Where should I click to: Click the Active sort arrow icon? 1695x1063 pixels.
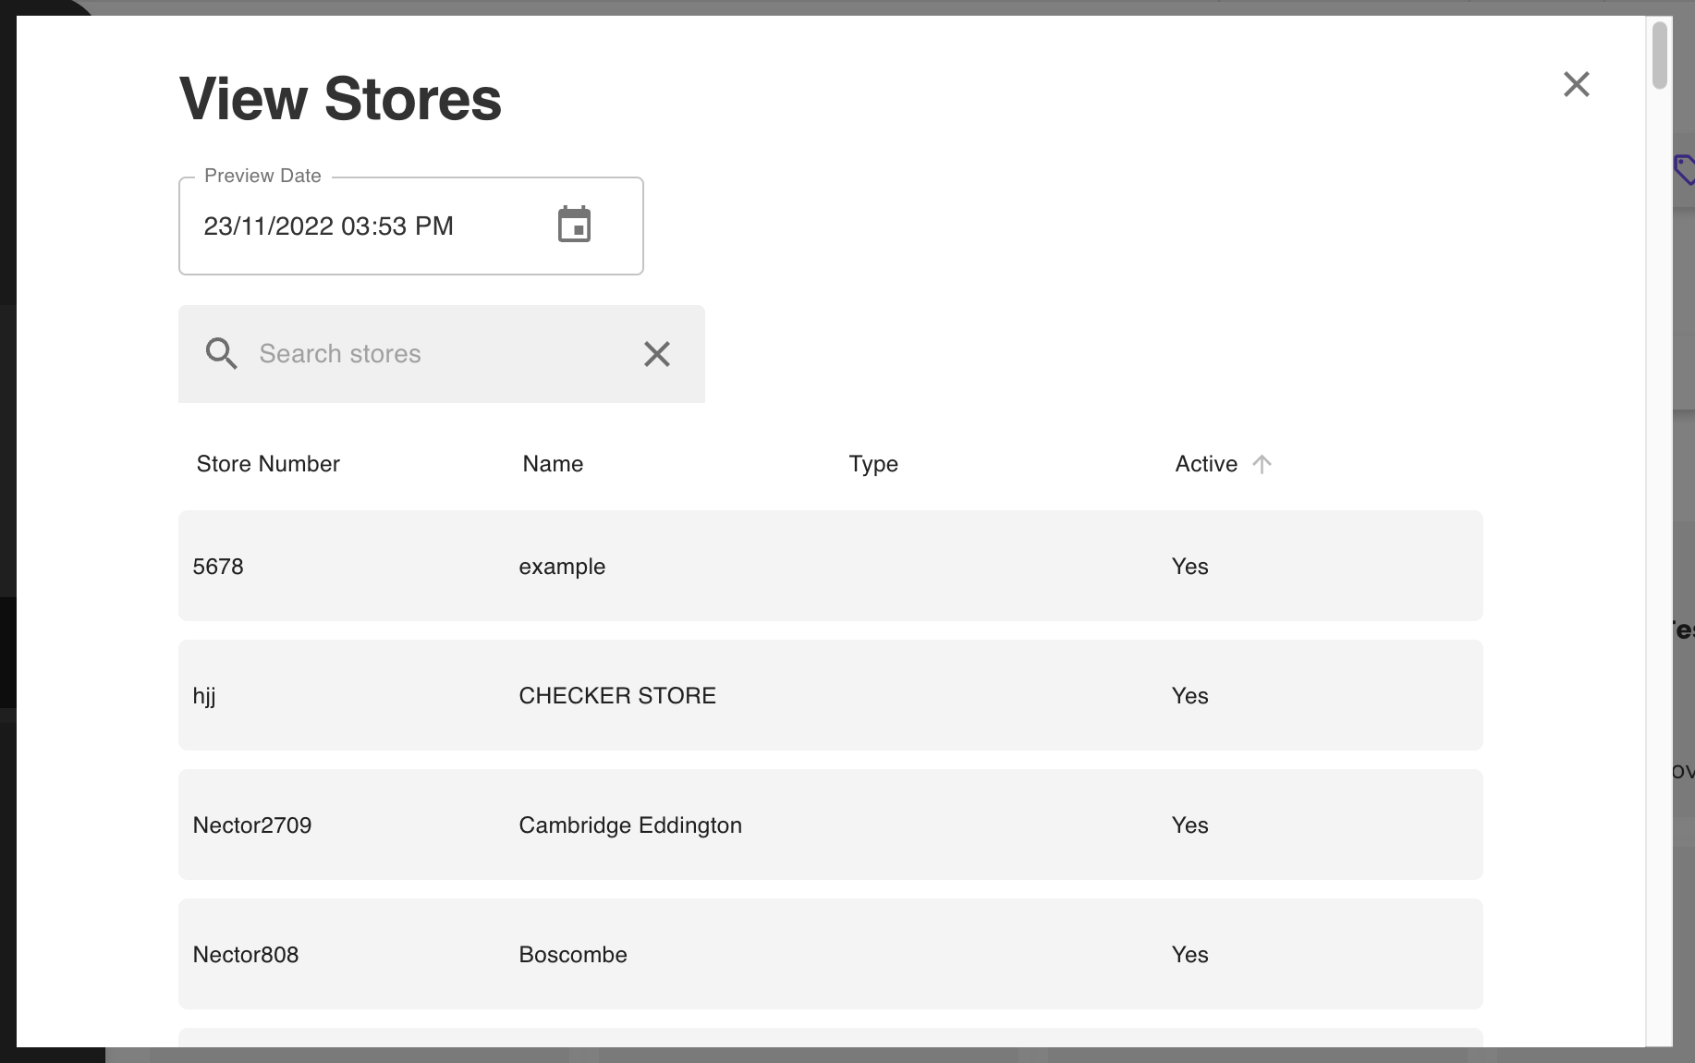1262,464
